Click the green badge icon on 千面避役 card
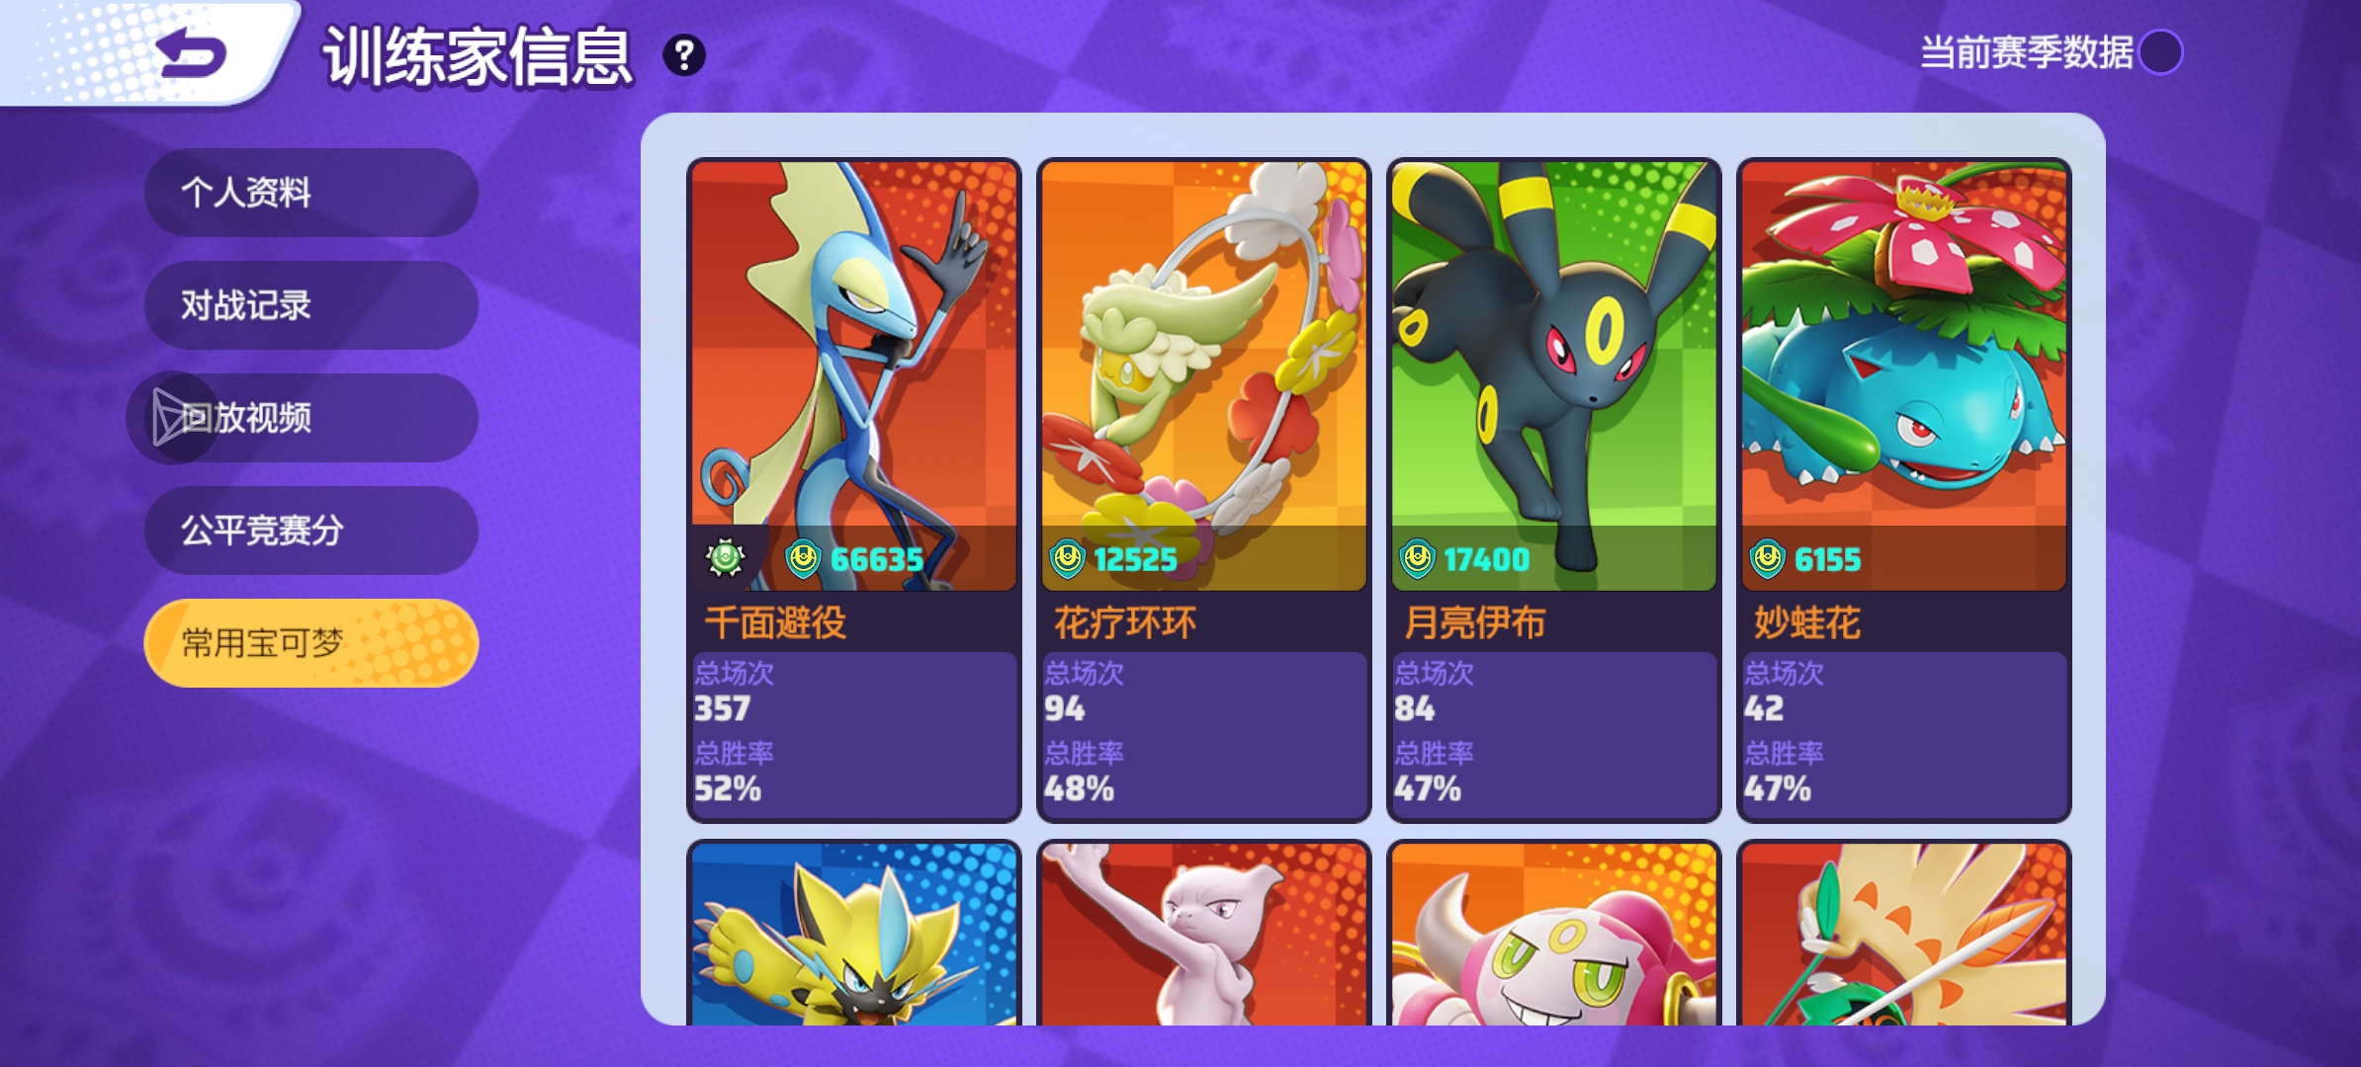 (x=725, y=558)
